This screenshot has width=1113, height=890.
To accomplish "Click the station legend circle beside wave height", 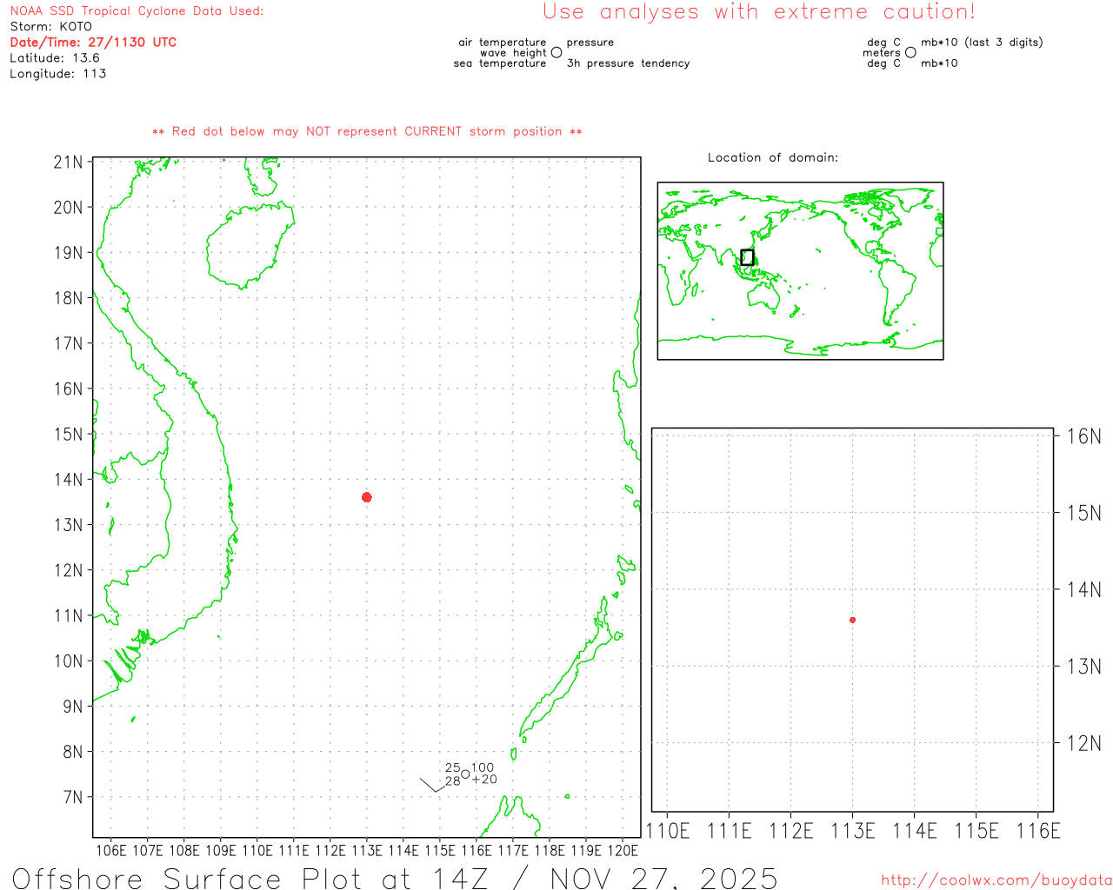I will pos(556,53).
